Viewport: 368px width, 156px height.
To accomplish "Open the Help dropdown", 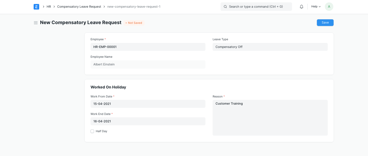I will pyautogui.click(x=316, y=6).
